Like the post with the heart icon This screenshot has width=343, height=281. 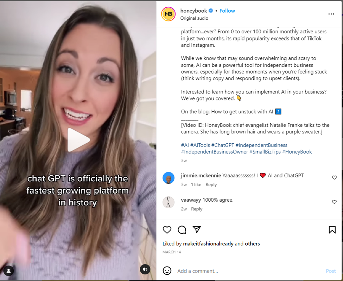click(x=167, y=230)
